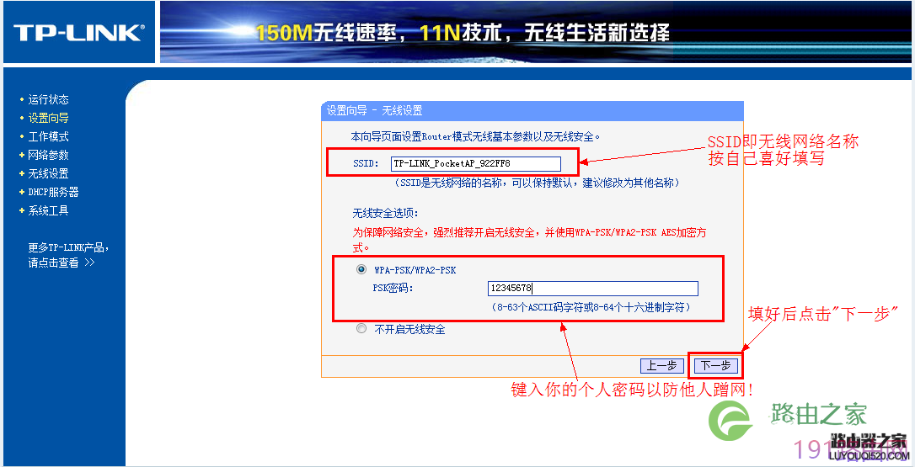Image resolution: width=915 pixels, height=467 pixels.
Task: Click the PSK密码 input field
Action: 593,288
